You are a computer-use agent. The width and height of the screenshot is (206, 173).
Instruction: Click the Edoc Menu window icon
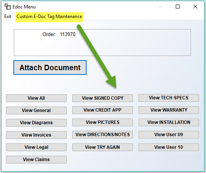coord(8,7)
